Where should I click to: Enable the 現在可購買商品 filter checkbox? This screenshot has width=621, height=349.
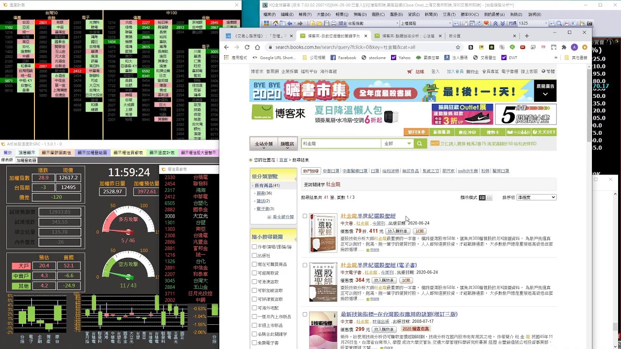point(254,264)
